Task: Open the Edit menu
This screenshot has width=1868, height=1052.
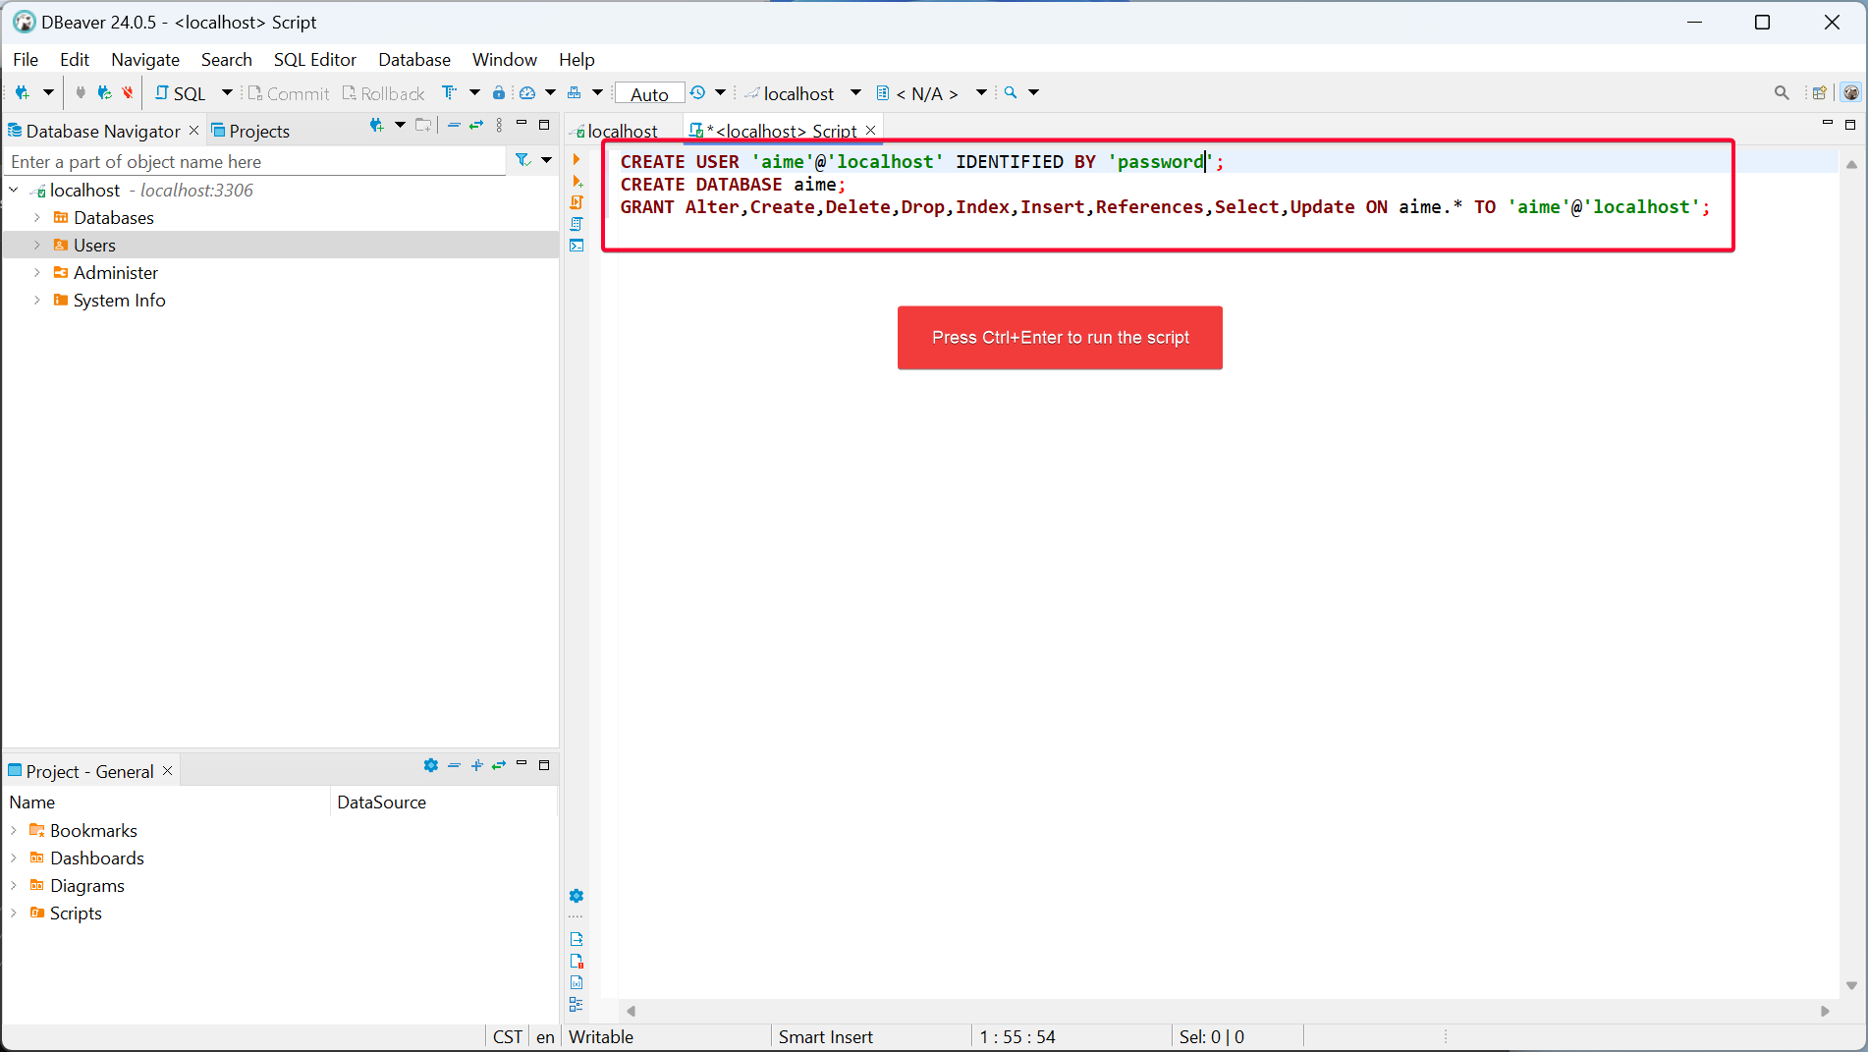Action: (74, 59)
